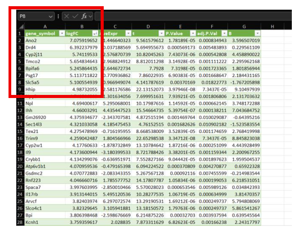Expand the gene_symbol filter dropdown
This screenshot has width=293, height=234.
click(x=62, y=33)
